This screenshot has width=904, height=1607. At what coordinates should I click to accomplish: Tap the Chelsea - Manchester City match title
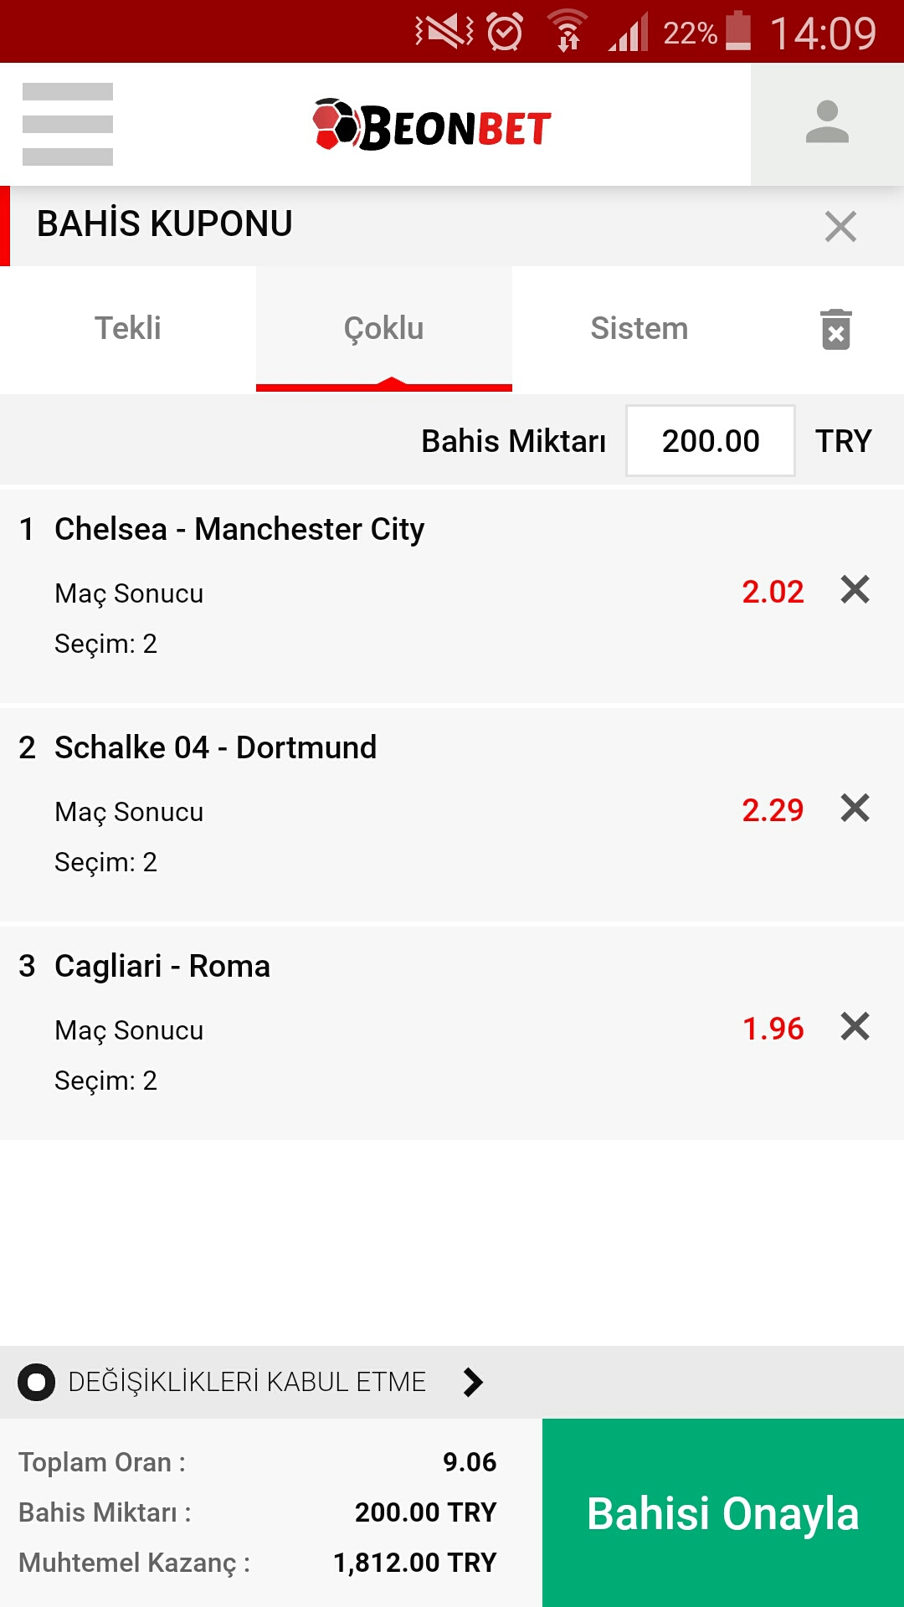pyautogui.click(x=239, y=529)
